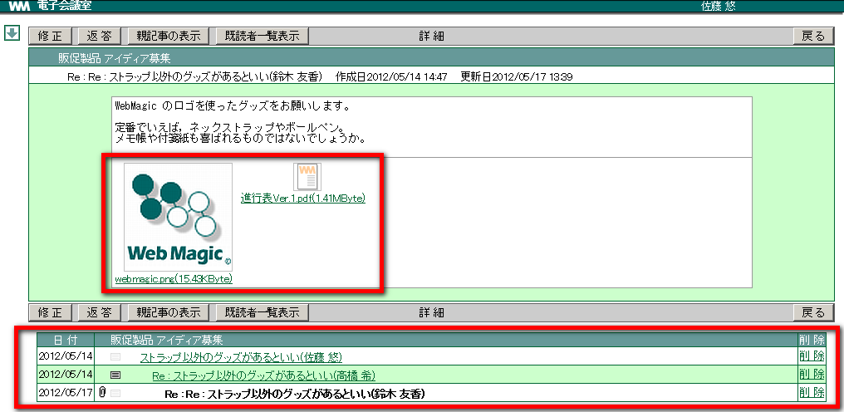Click the top 戻る button

(813, 36)
